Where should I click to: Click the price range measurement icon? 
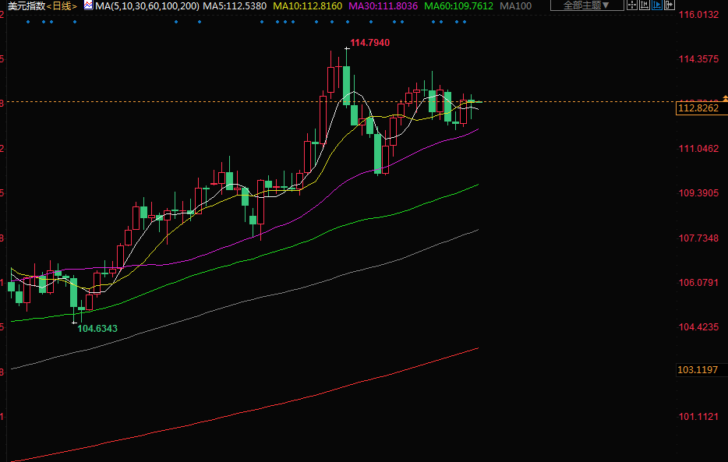(645, 5)
